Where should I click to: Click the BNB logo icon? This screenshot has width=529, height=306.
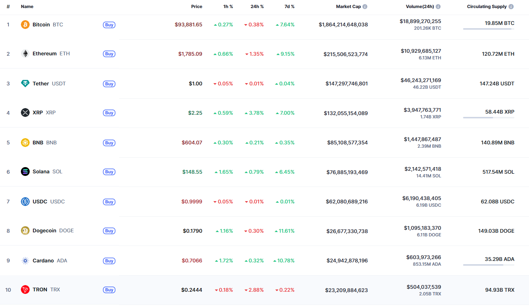pyautogui.click(x=25, y=143)
